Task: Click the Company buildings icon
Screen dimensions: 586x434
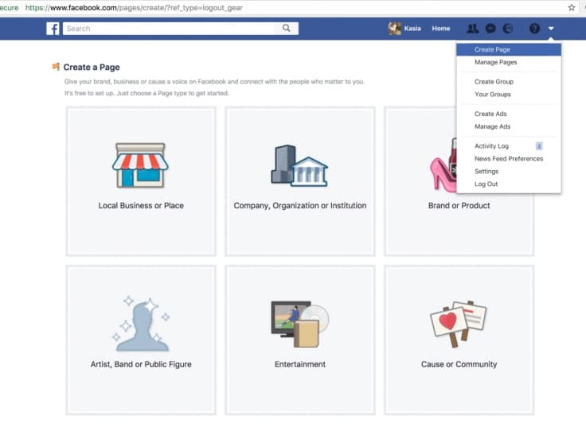Action: 299,165
